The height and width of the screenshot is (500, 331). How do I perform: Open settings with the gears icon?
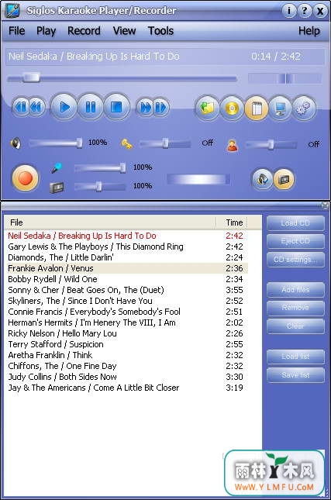(x=304, y=109)
